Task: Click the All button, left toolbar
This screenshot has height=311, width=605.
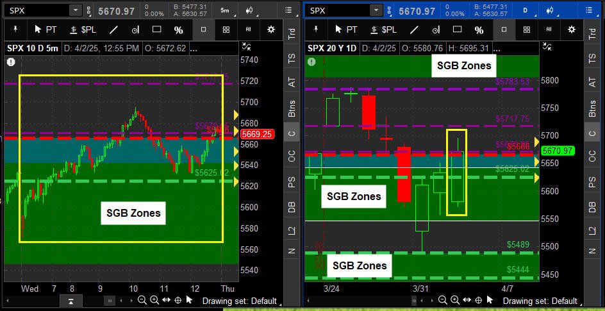Action: 249,29
